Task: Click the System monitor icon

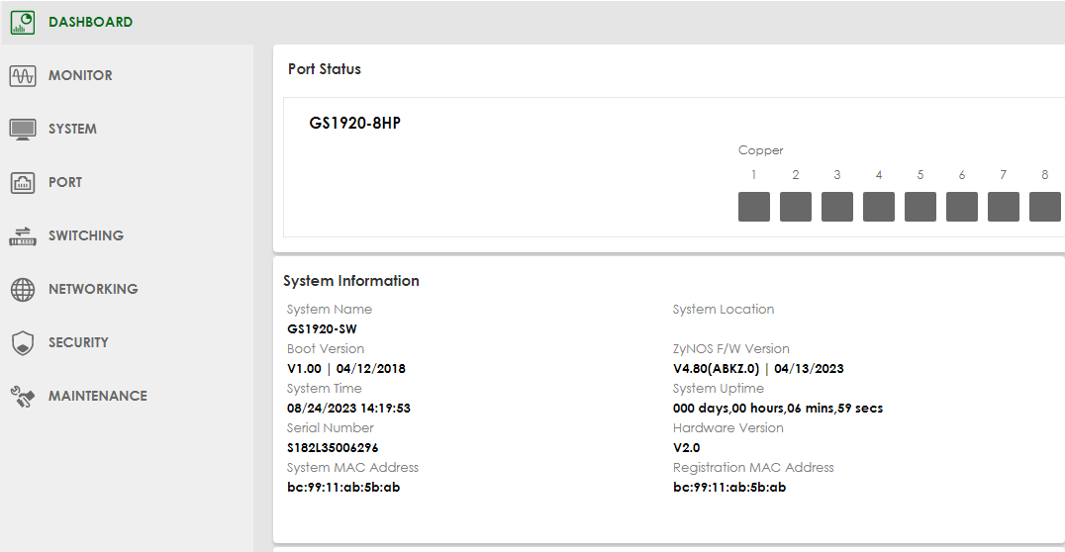Action: (23, 129)
